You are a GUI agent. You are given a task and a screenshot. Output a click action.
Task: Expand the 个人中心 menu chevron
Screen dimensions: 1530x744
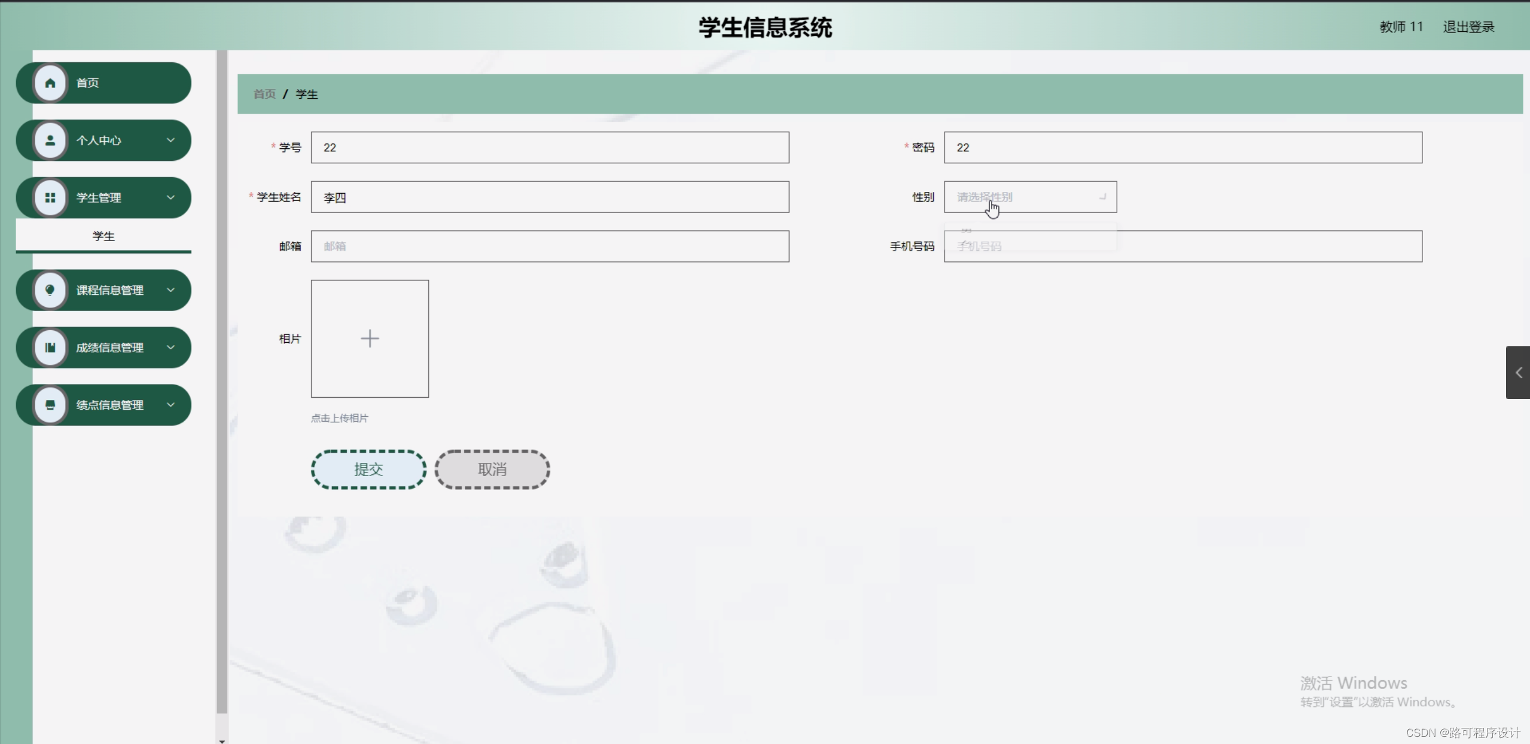171,140
